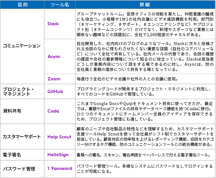This screenshot has height=178, width=216.
Task: Click the 詳細 column header
Action: click(145, 5)
